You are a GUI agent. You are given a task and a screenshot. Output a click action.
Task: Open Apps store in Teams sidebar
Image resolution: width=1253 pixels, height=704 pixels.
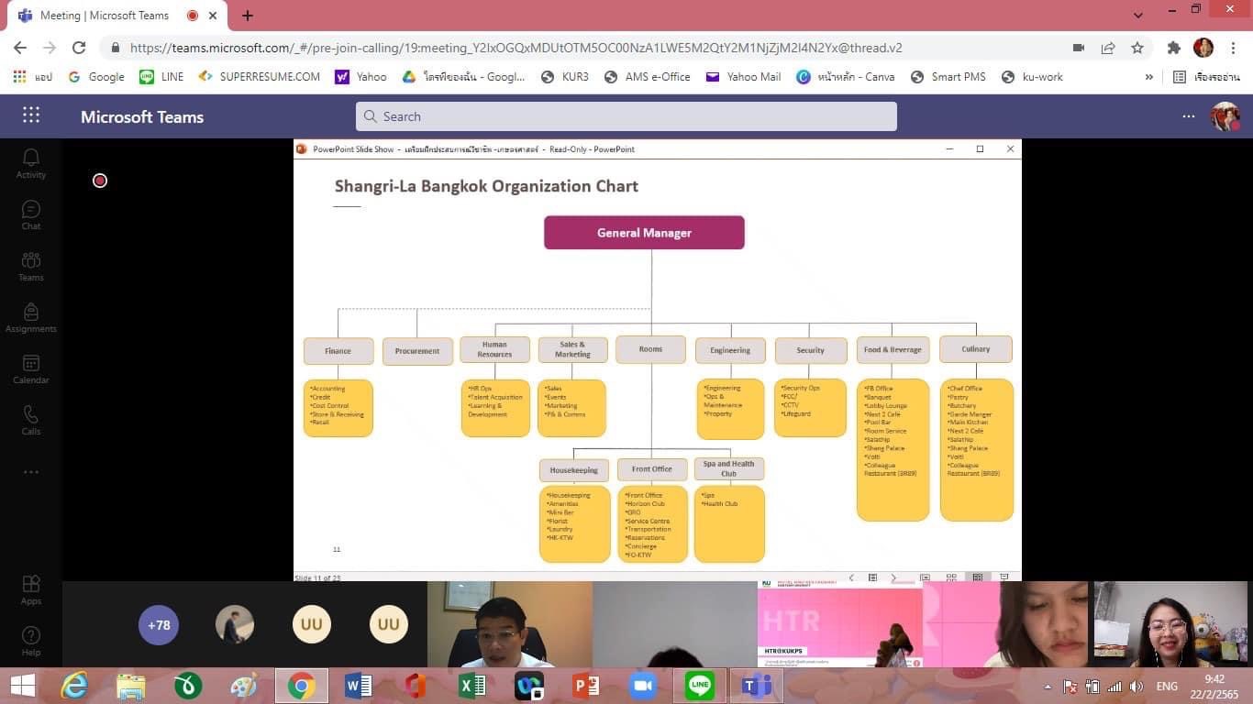point(30,589)
